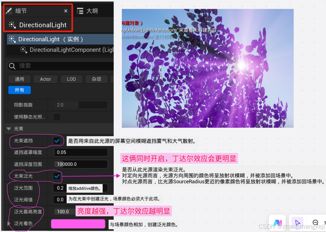
Task: Enable the 使用静态光照 checkbox
Action: click(57, 117)
